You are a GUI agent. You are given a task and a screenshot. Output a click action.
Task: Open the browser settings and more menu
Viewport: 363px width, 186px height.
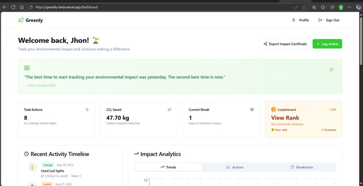click(x=349, y=7)
